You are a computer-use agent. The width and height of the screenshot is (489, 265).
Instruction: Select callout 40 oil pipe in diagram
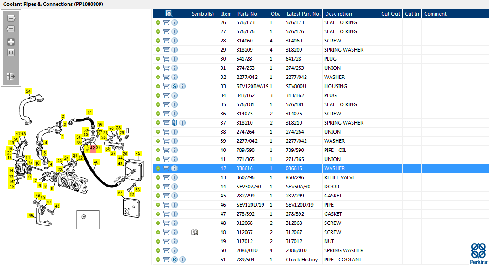point(96,162)
